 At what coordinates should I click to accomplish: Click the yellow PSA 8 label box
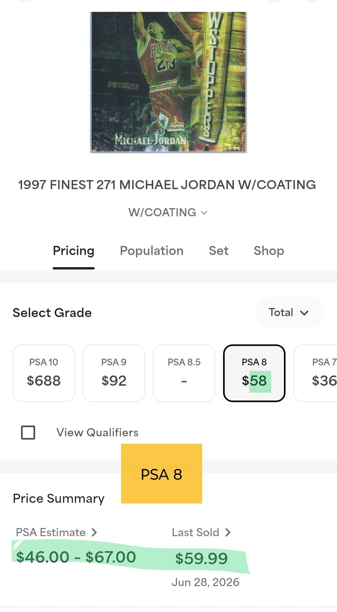pyautogui.click(x=162, y=473)
